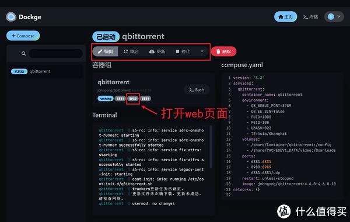Click the Terminal panel scrollbar

tap(211, 147)
